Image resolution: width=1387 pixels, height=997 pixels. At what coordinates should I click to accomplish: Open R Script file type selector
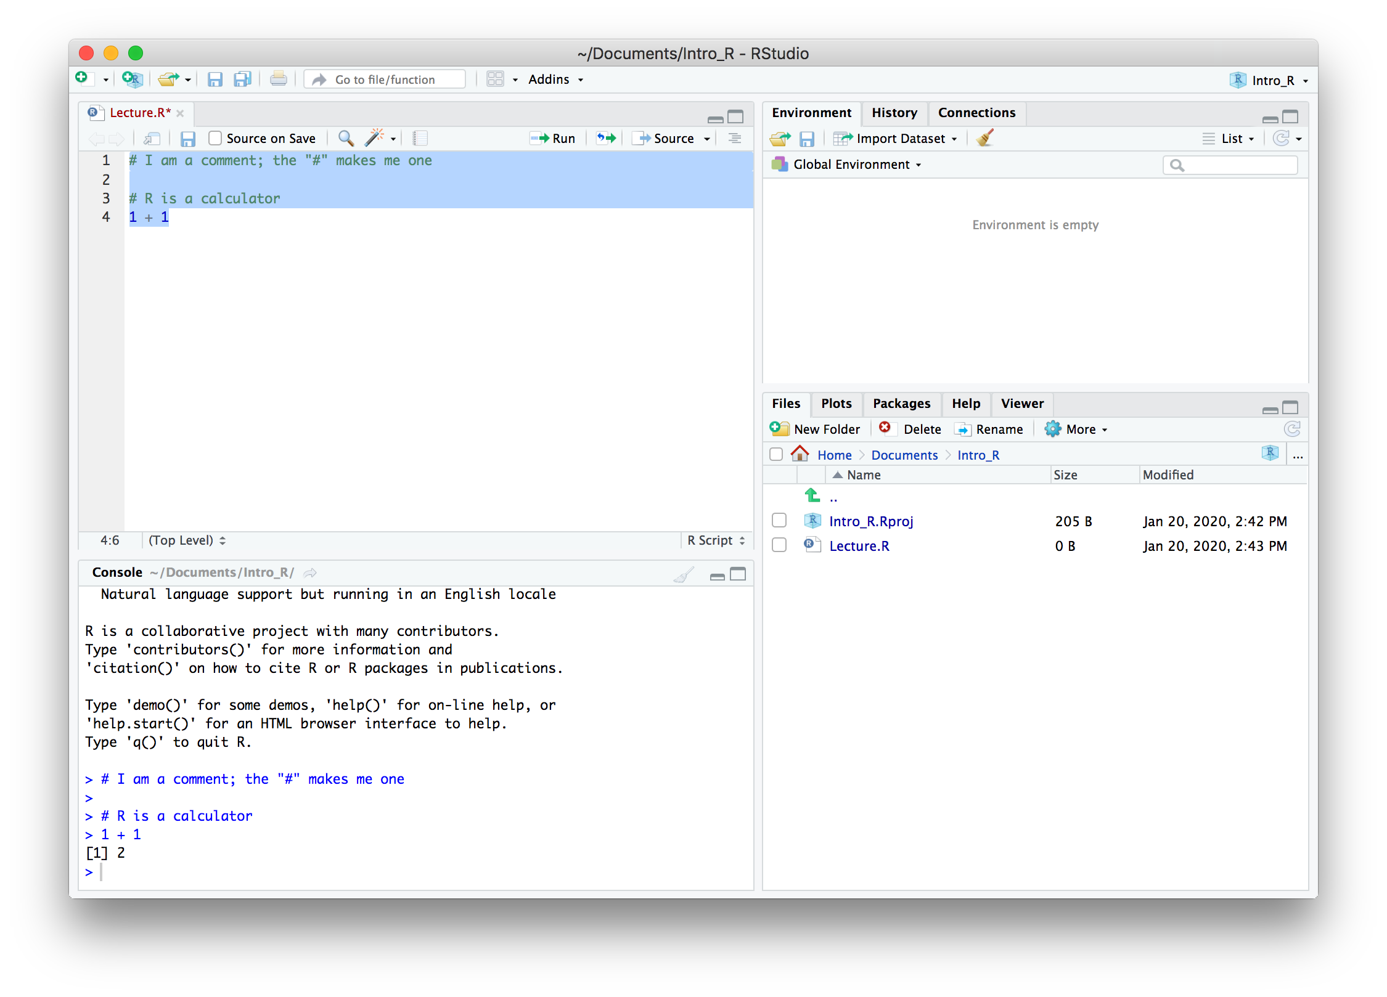coord(716,540)
